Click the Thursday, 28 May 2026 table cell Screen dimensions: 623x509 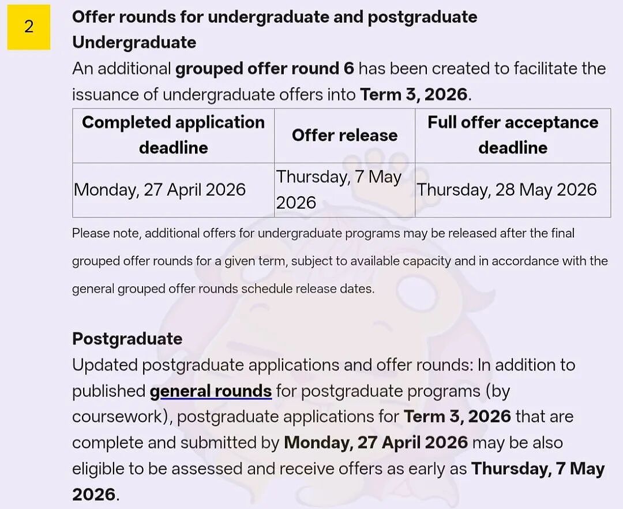coord(513,190)
